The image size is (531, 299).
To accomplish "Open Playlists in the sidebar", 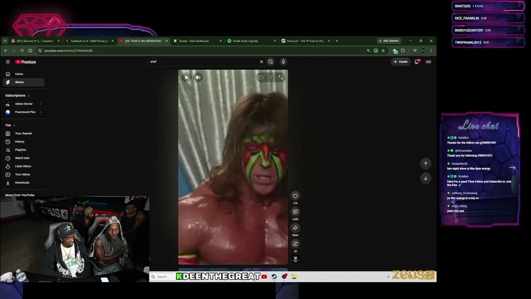I will tap(23, 150).
